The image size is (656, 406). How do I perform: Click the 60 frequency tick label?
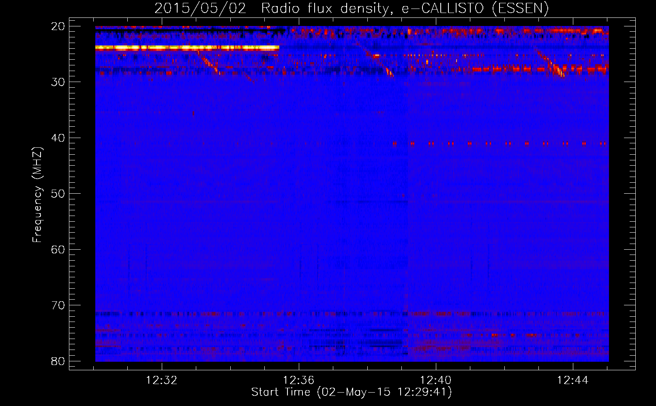58,249
